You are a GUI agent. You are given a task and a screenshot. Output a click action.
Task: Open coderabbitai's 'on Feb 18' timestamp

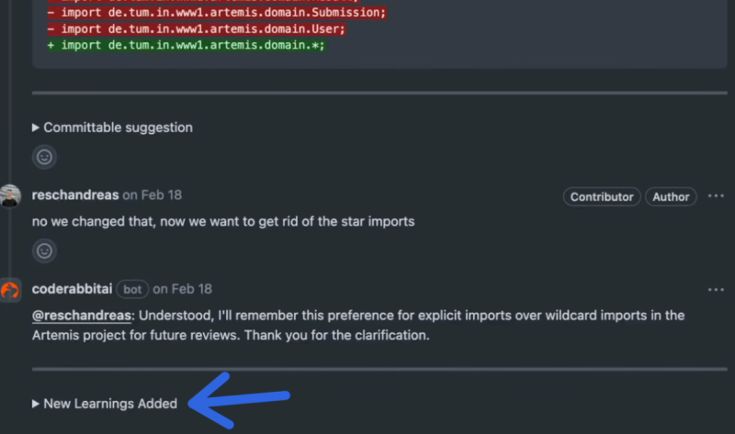coord(182,289)
